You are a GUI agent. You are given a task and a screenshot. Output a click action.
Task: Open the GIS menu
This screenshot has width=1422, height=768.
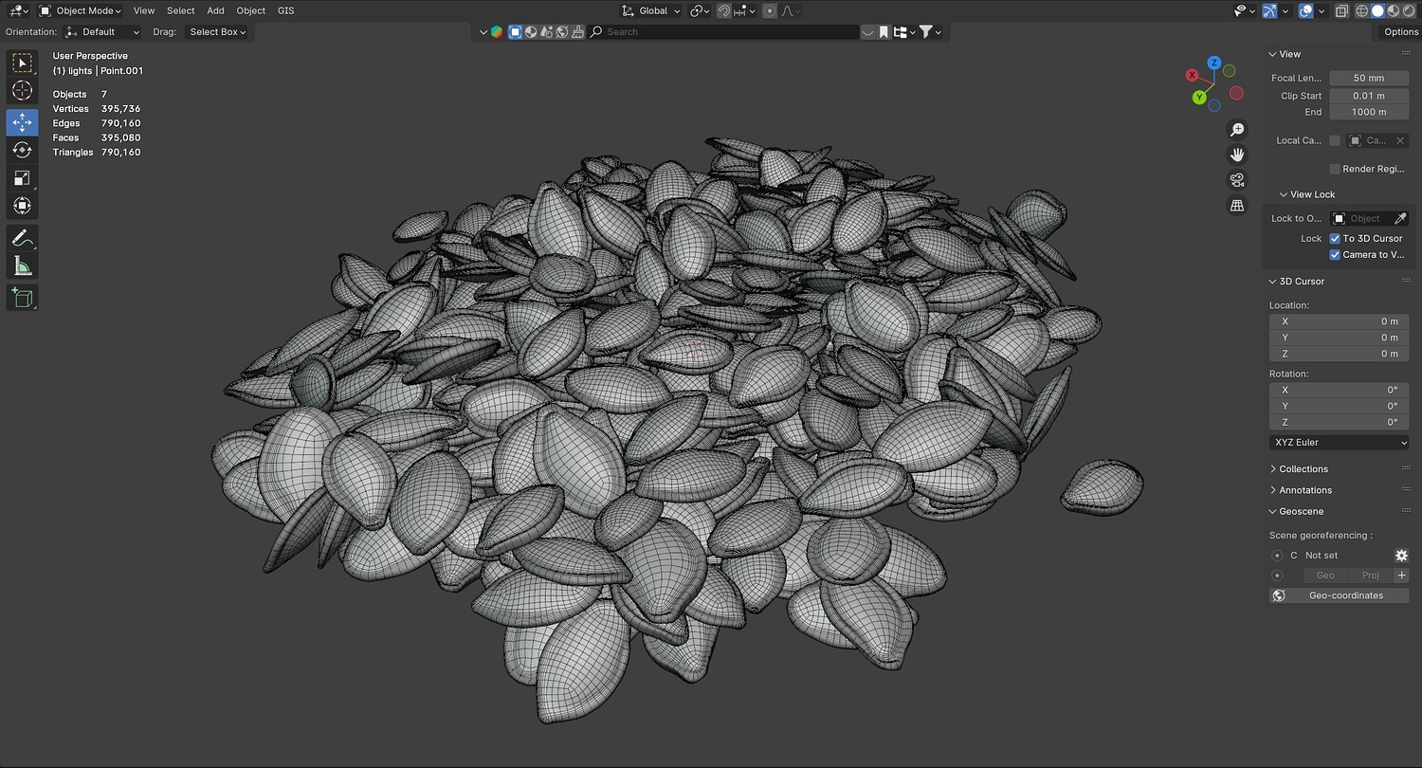pos(286,11)
